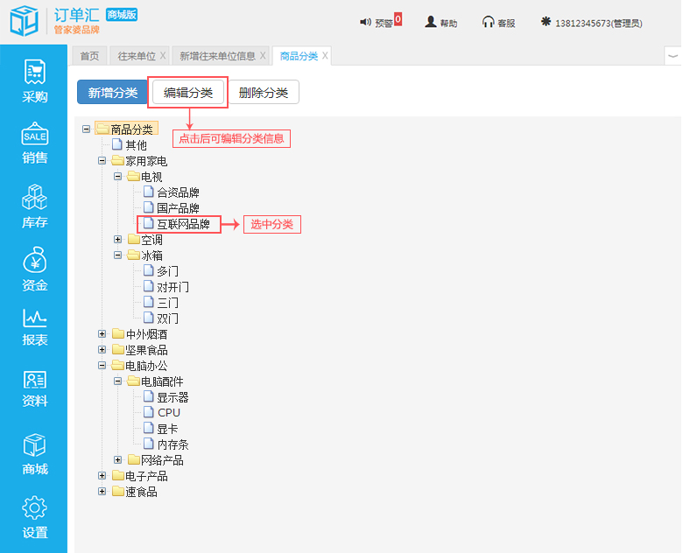Expand the 坚果食品 node
Viewport: 683px width, 553px height.
(102, 350)
